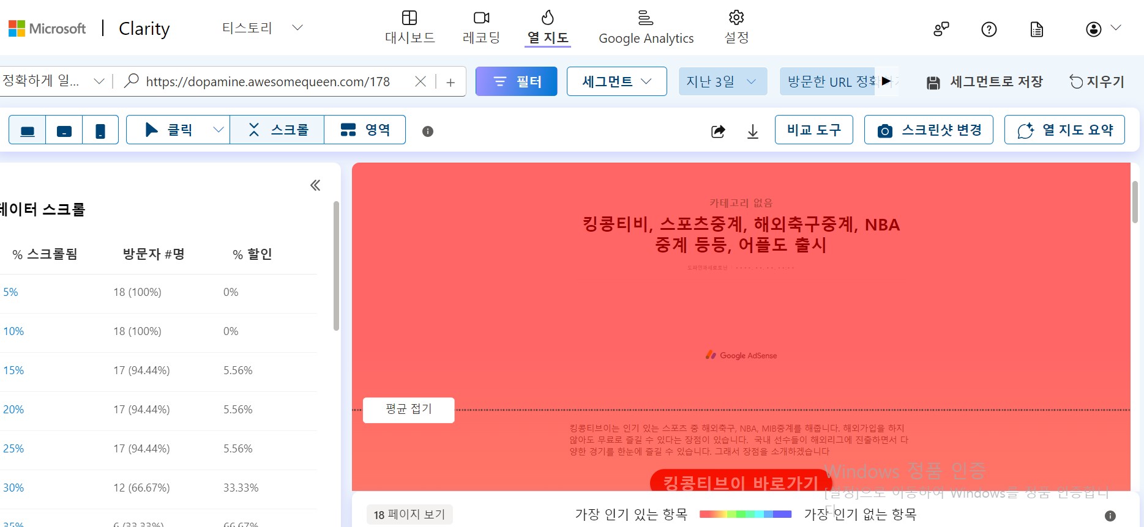Select the 10% scroll depth row
Viewport: 1144px width, 527px height.
point(159,333)
